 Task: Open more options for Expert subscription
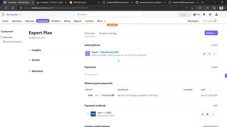pos(215,54)
